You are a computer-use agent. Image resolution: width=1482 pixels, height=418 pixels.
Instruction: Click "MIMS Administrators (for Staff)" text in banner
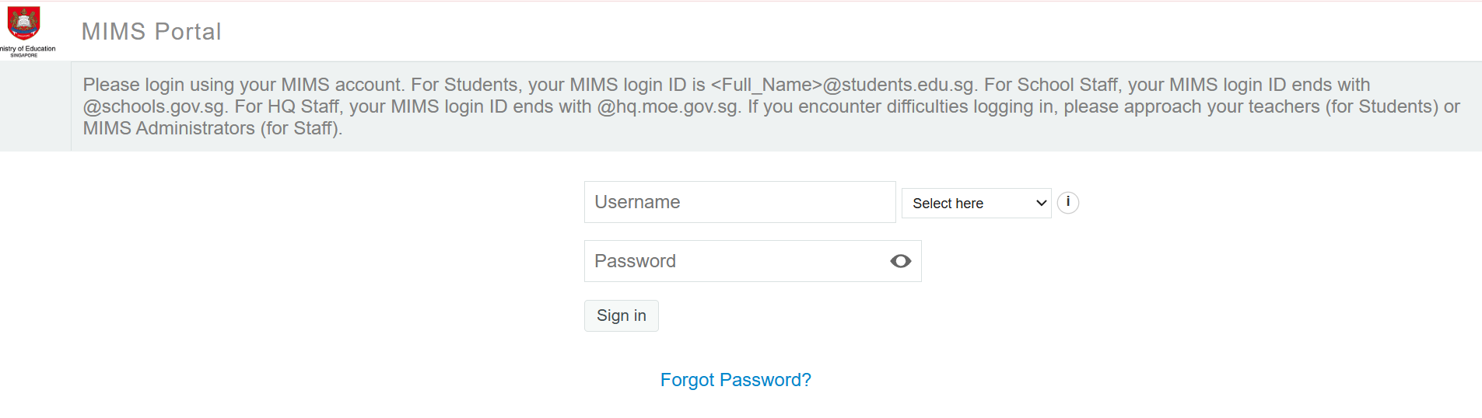click(212, 128)
